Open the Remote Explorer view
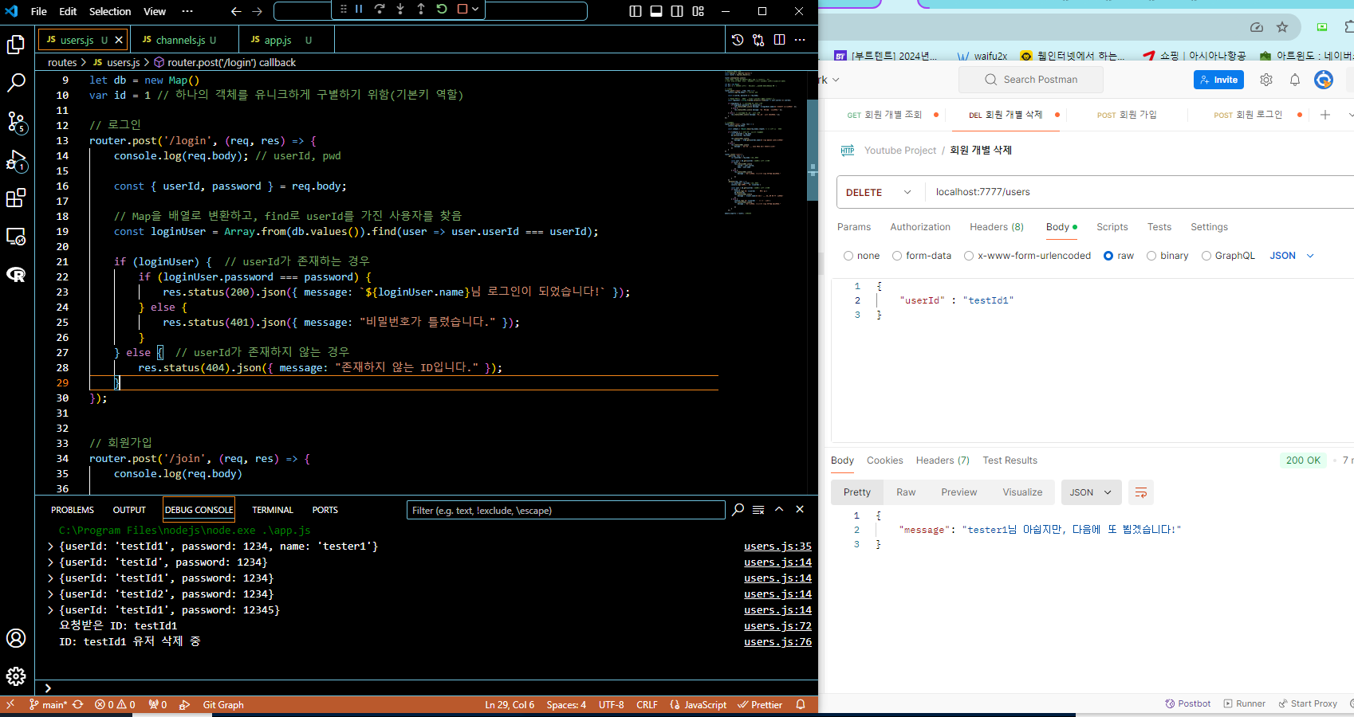The width and height of the screenshot is (1354, 717). (16, 237)
